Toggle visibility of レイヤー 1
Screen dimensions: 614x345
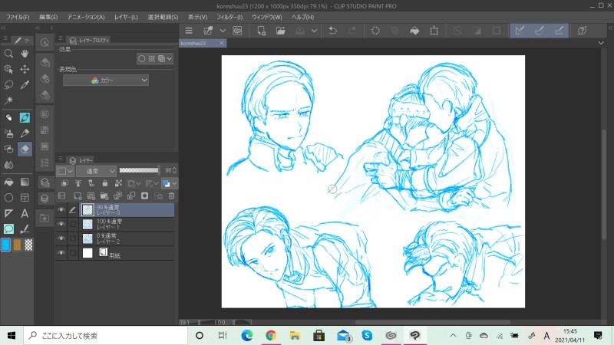coord(61,224)
